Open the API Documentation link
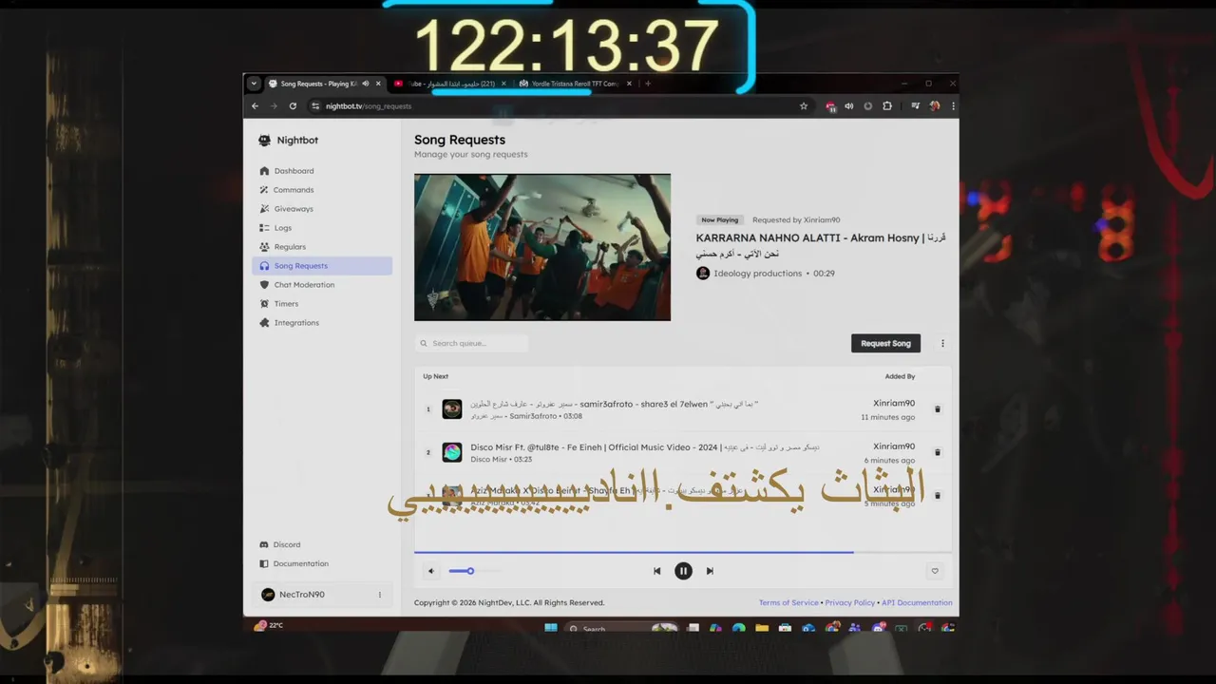This screenshot has height=684, width=1216. 917,602
